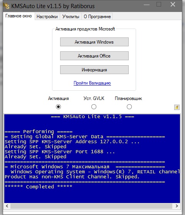Click the KMSAuto app icon in the title bar
Screen dimensions: 185x215
pos(6,6)
